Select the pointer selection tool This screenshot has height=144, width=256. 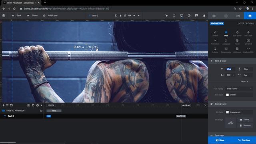[x=166, y=16]
